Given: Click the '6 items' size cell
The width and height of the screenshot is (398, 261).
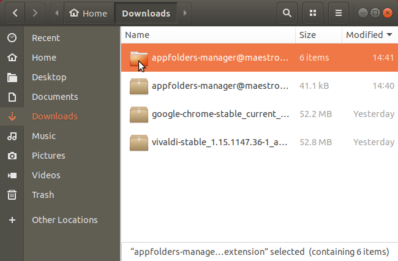Looking at the screenshot, I should [x=314, y=58].
